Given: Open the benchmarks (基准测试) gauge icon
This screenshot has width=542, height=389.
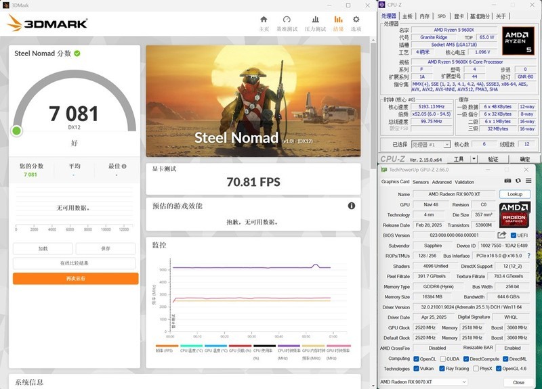Looking at the screenshot, I should 287,20.
